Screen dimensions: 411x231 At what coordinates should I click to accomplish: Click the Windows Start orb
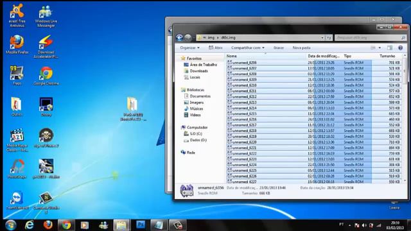[x=11, y=225]
